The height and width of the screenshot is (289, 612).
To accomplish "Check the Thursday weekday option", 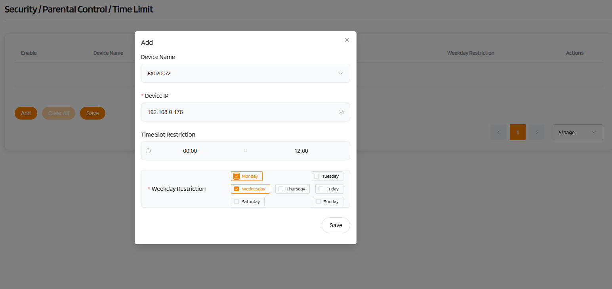I will 281,189.
